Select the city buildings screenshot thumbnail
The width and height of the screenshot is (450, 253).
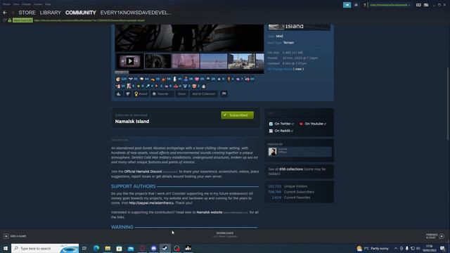241,61
